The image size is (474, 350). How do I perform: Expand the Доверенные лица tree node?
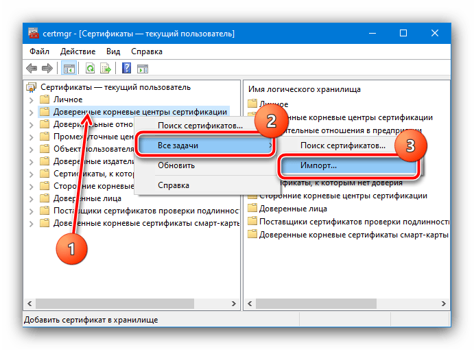tap(31, 199)
